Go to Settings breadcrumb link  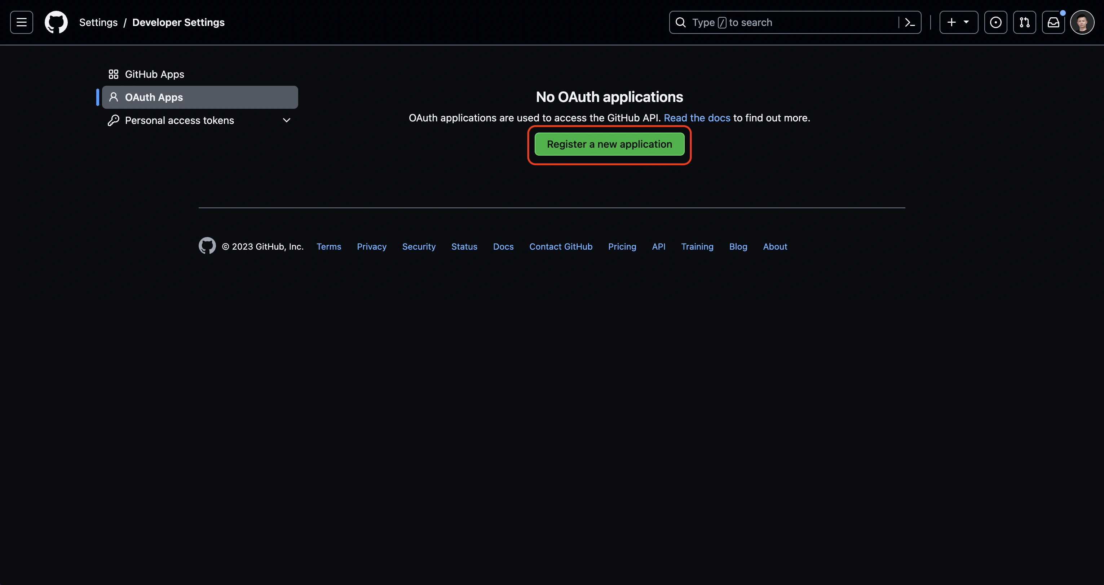coord(98,22)
